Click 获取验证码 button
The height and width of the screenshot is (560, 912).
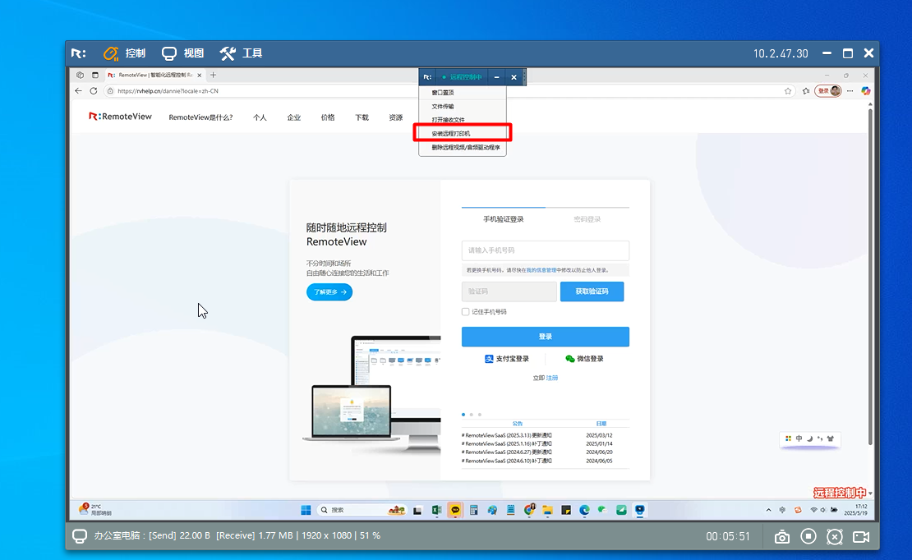point(592,291)
